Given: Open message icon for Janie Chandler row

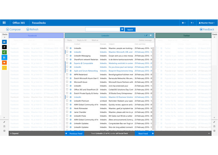Looking at the screenshot, I should (71, 112).
